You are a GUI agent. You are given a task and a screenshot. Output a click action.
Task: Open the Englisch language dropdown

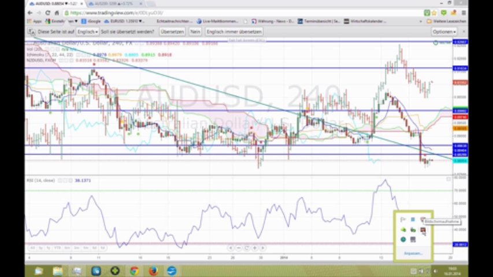88,32
